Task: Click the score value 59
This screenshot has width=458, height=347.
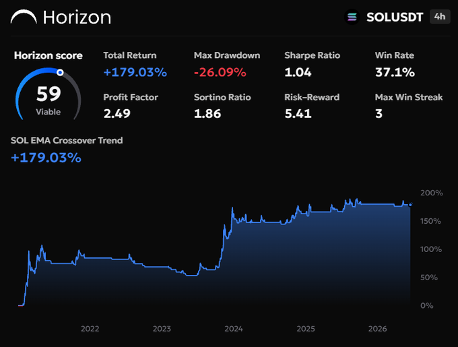Action: coord(48,94)
